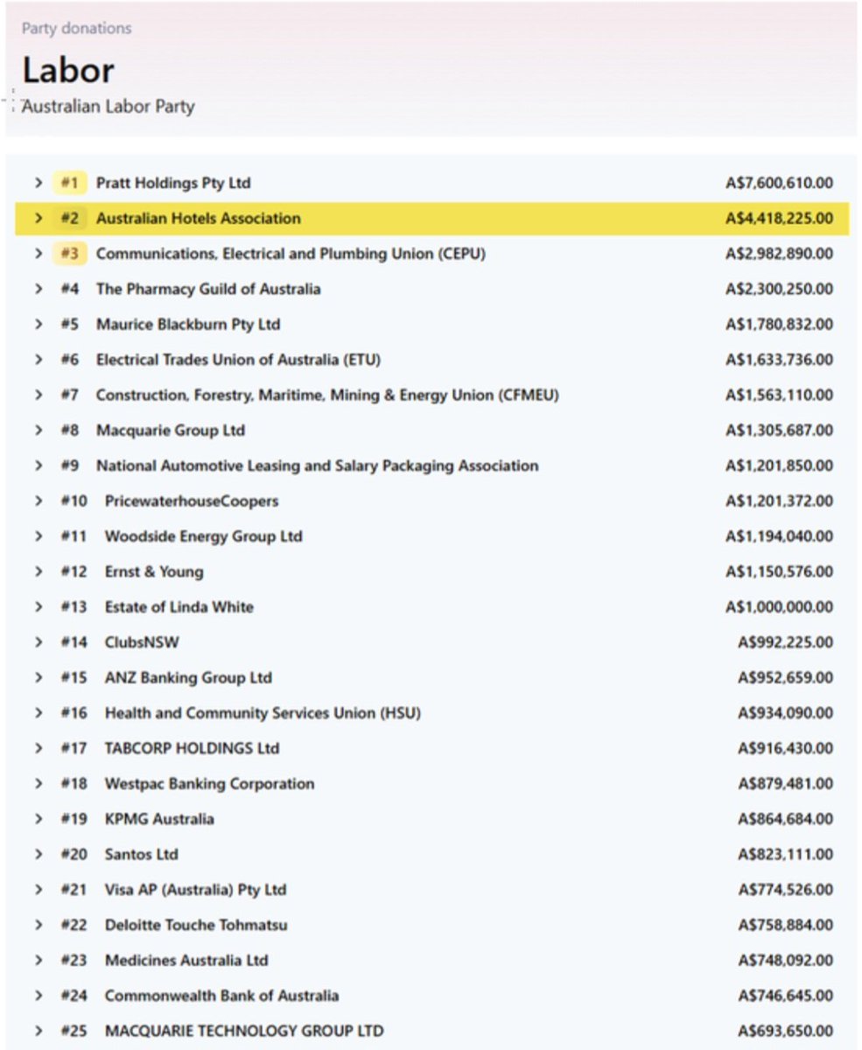
Task: Click The Pharmacy Guild of Australia name
Action: (208, 289)
